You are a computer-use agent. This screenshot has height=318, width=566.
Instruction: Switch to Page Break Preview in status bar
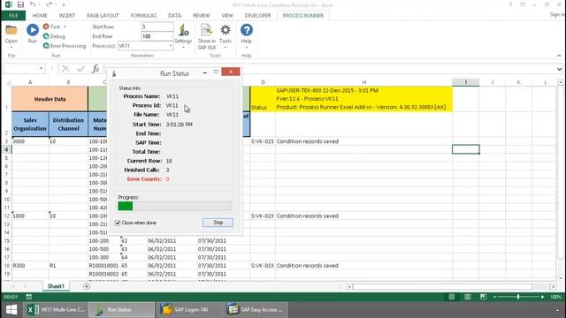click(483, 297)
